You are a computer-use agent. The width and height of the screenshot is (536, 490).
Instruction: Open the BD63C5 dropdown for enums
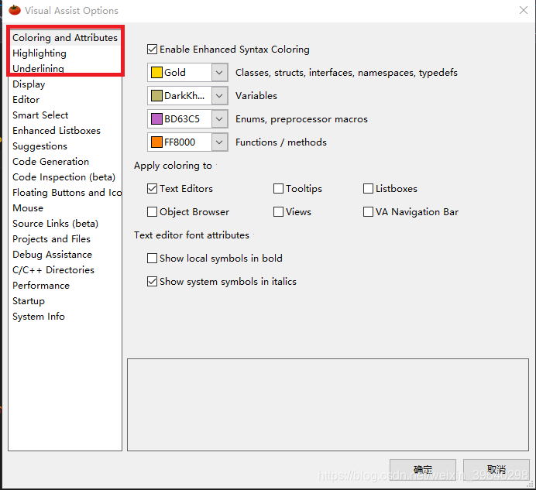click(219, 119)
